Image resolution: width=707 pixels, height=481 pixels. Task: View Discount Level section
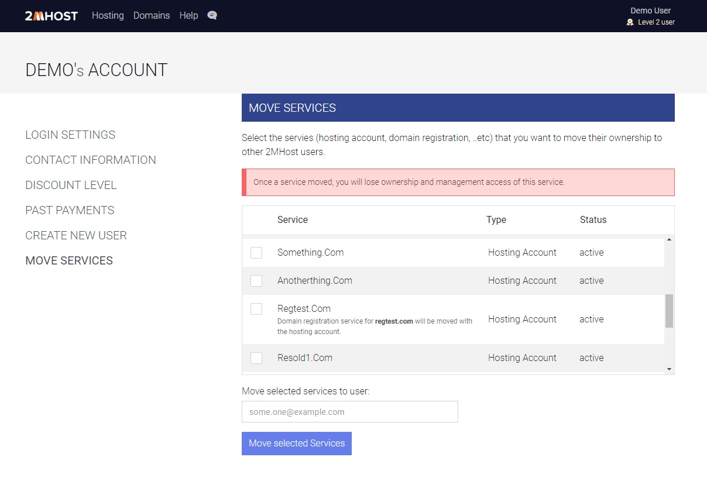(x=71, y=185)
